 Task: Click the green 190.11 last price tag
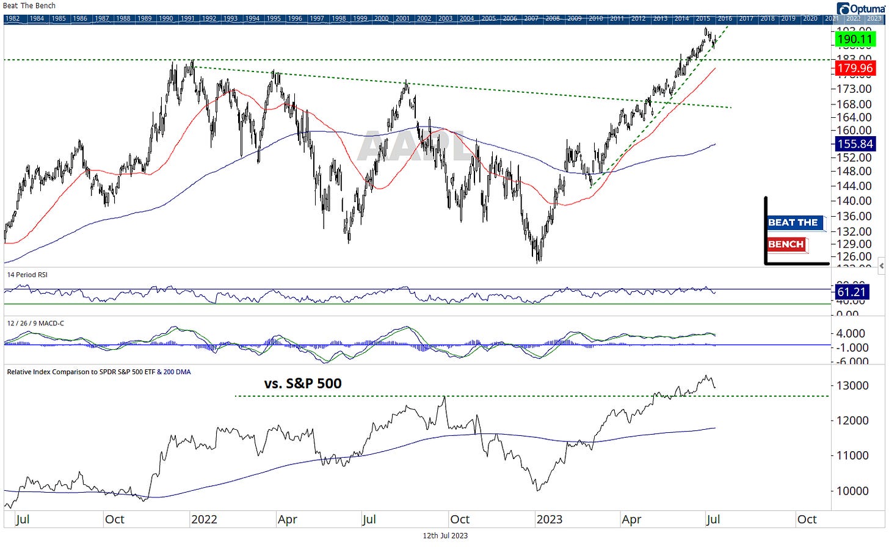coord(855,40)
